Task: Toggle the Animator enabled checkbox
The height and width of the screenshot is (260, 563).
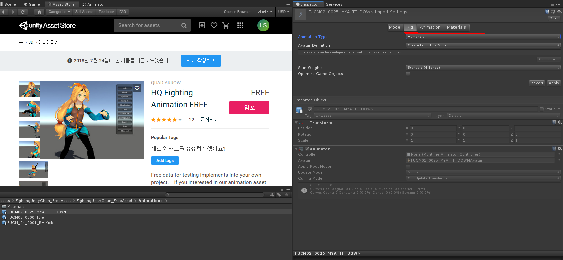Action: point(307,149)
